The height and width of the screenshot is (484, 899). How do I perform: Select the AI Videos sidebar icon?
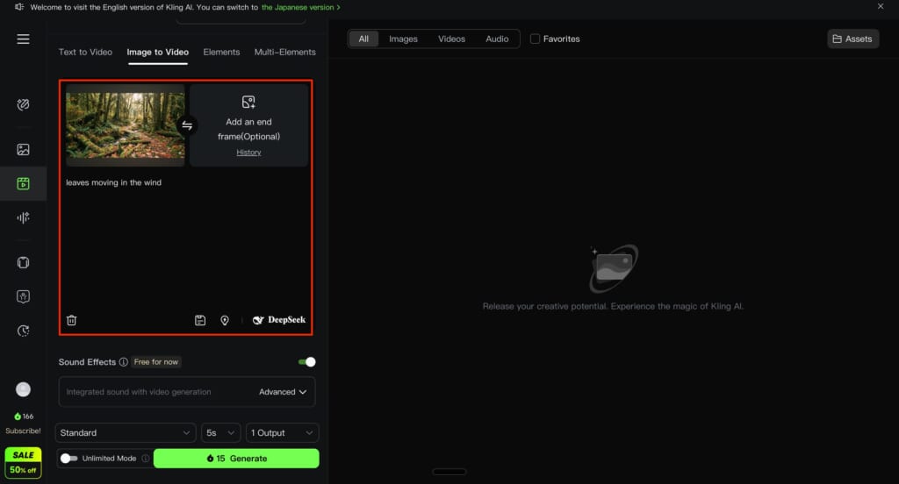(x=24, y=183)
